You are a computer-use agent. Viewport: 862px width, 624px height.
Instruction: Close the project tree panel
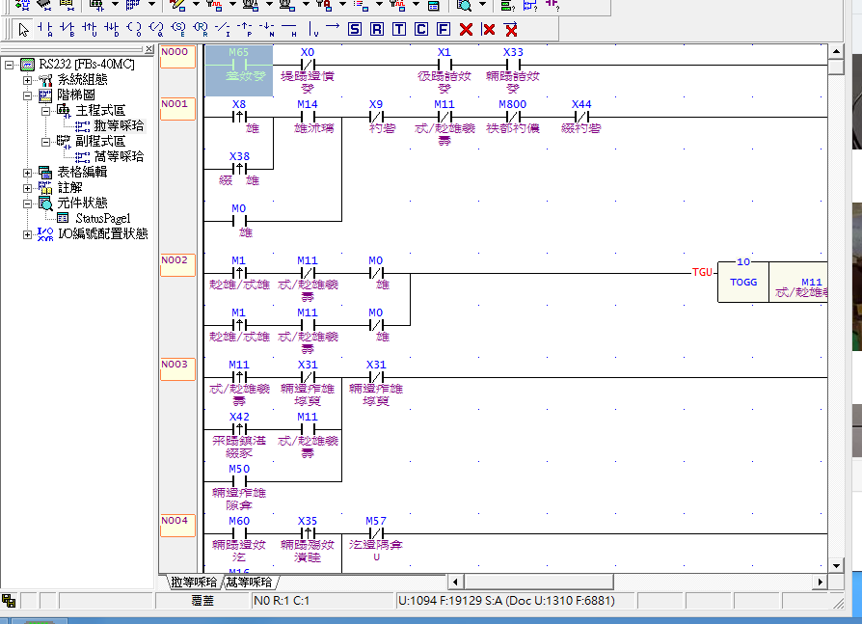[x=148, y=49]
